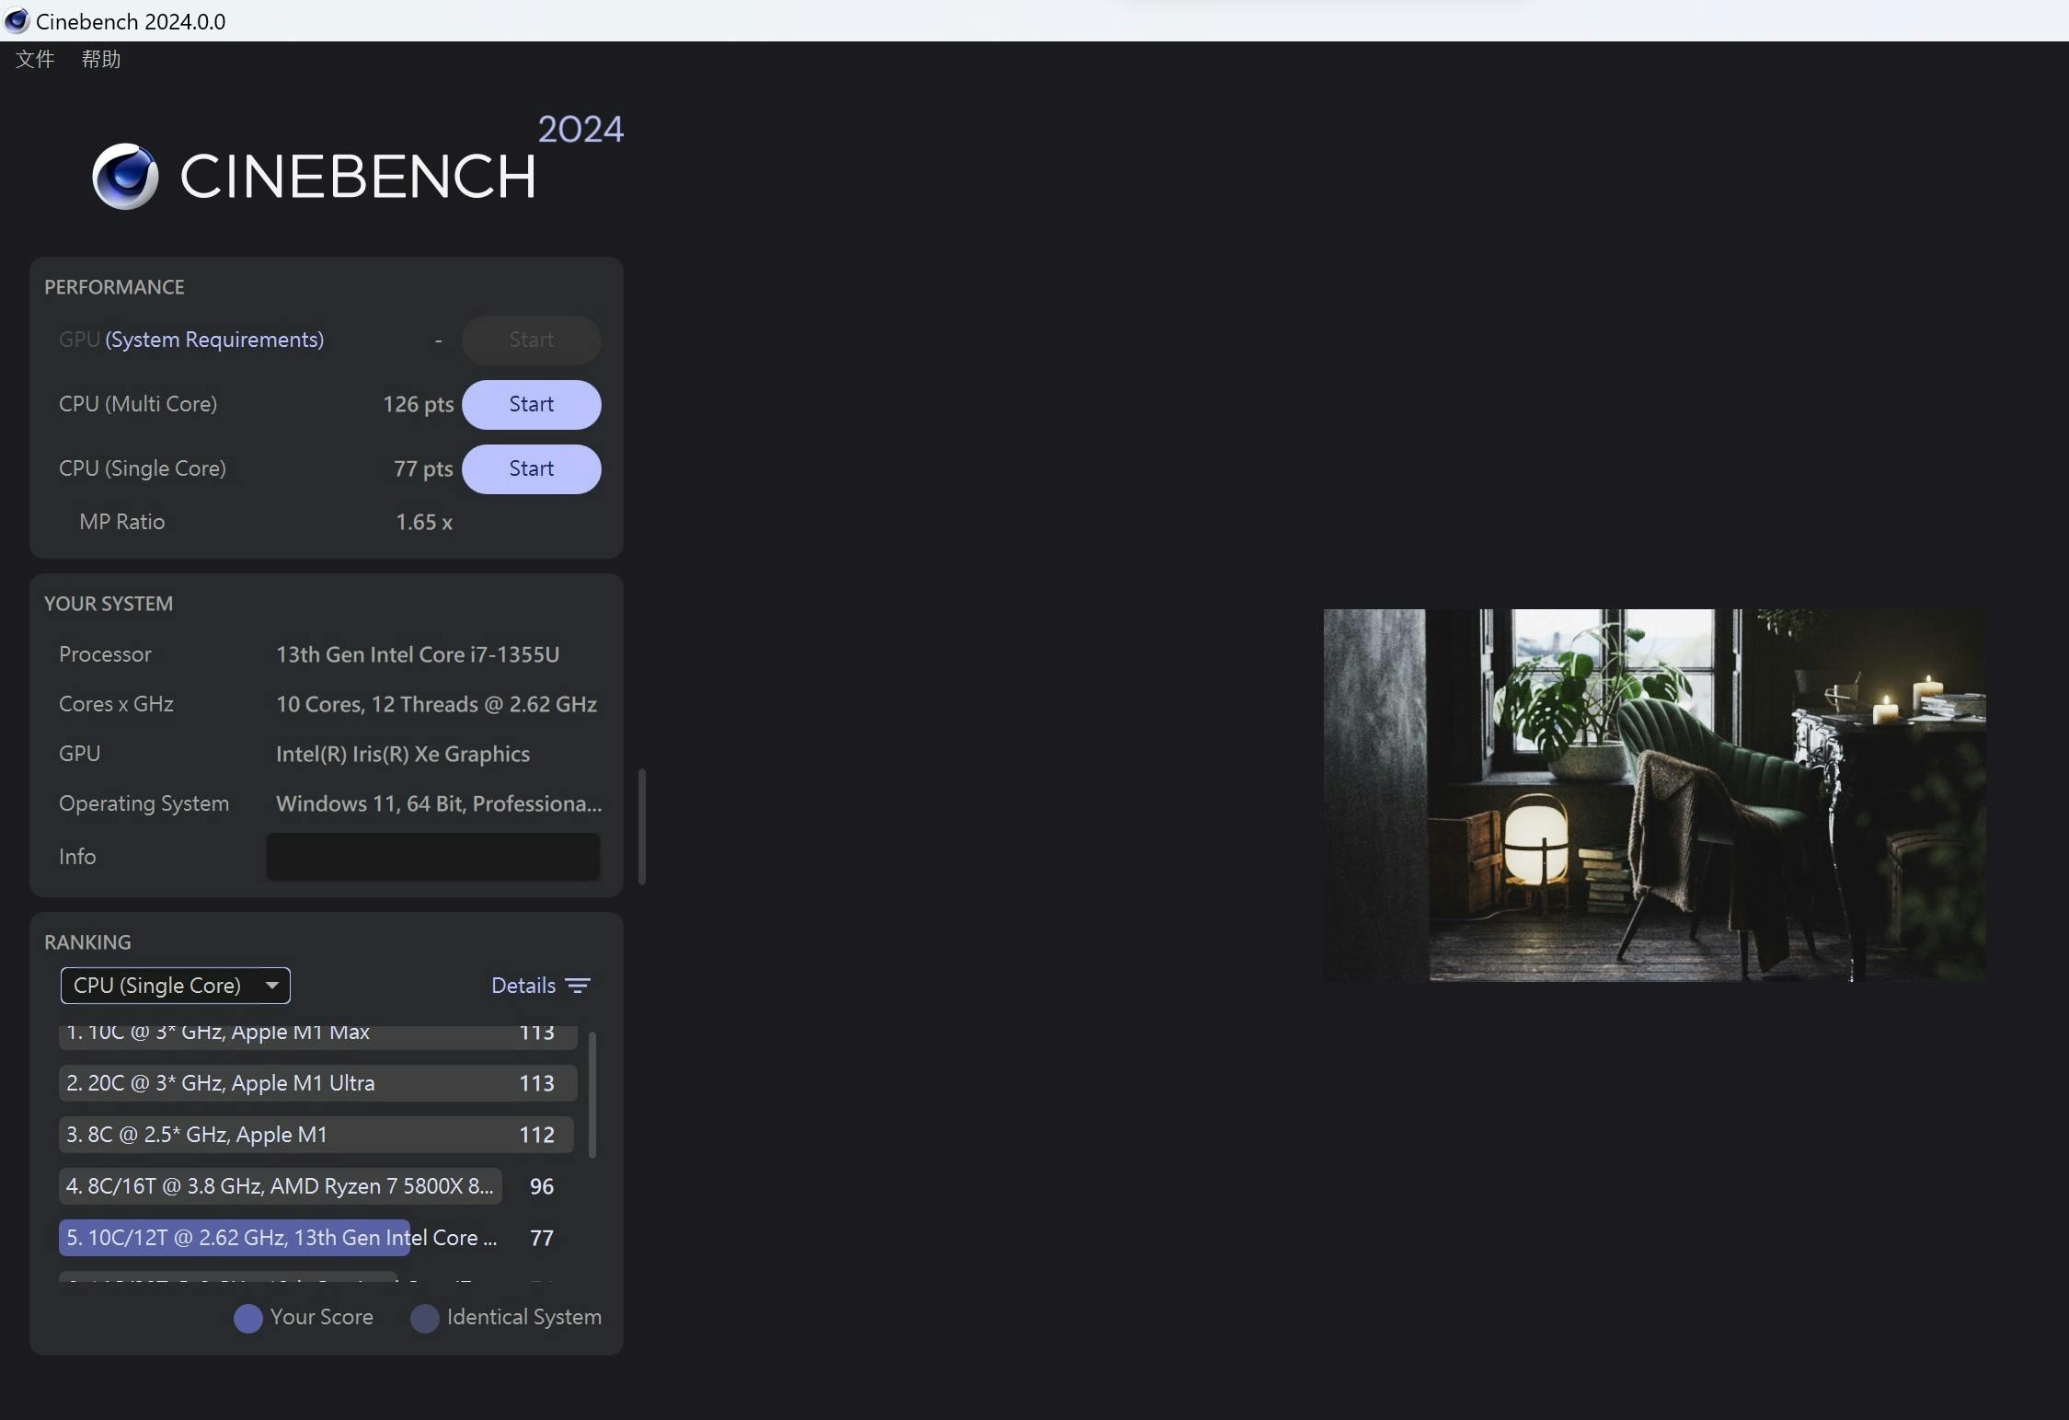Click into the Info text field
The image size is (2069, 1420).
pyautogui.click(x=432, y=857)
